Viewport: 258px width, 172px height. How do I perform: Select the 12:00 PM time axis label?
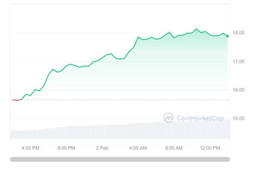(x=210, y=148)
